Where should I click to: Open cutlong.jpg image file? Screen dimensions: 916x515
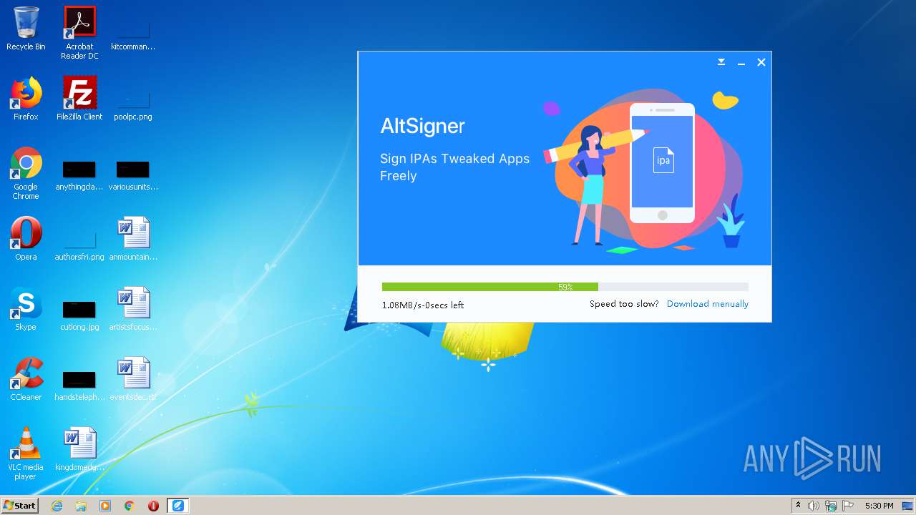click(x=79, y=316)
